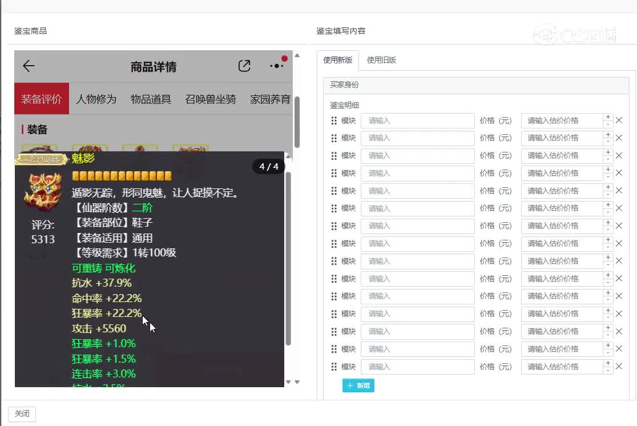Click the 【装备适用】通用 line
This screenshot has width=637, height=426.
(112, 238)
